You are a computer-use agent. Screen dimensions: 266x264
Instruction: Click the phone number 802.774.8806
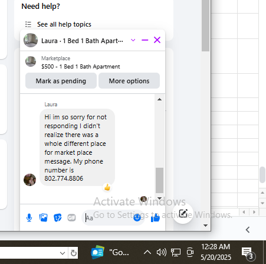(x=64, y=178)
